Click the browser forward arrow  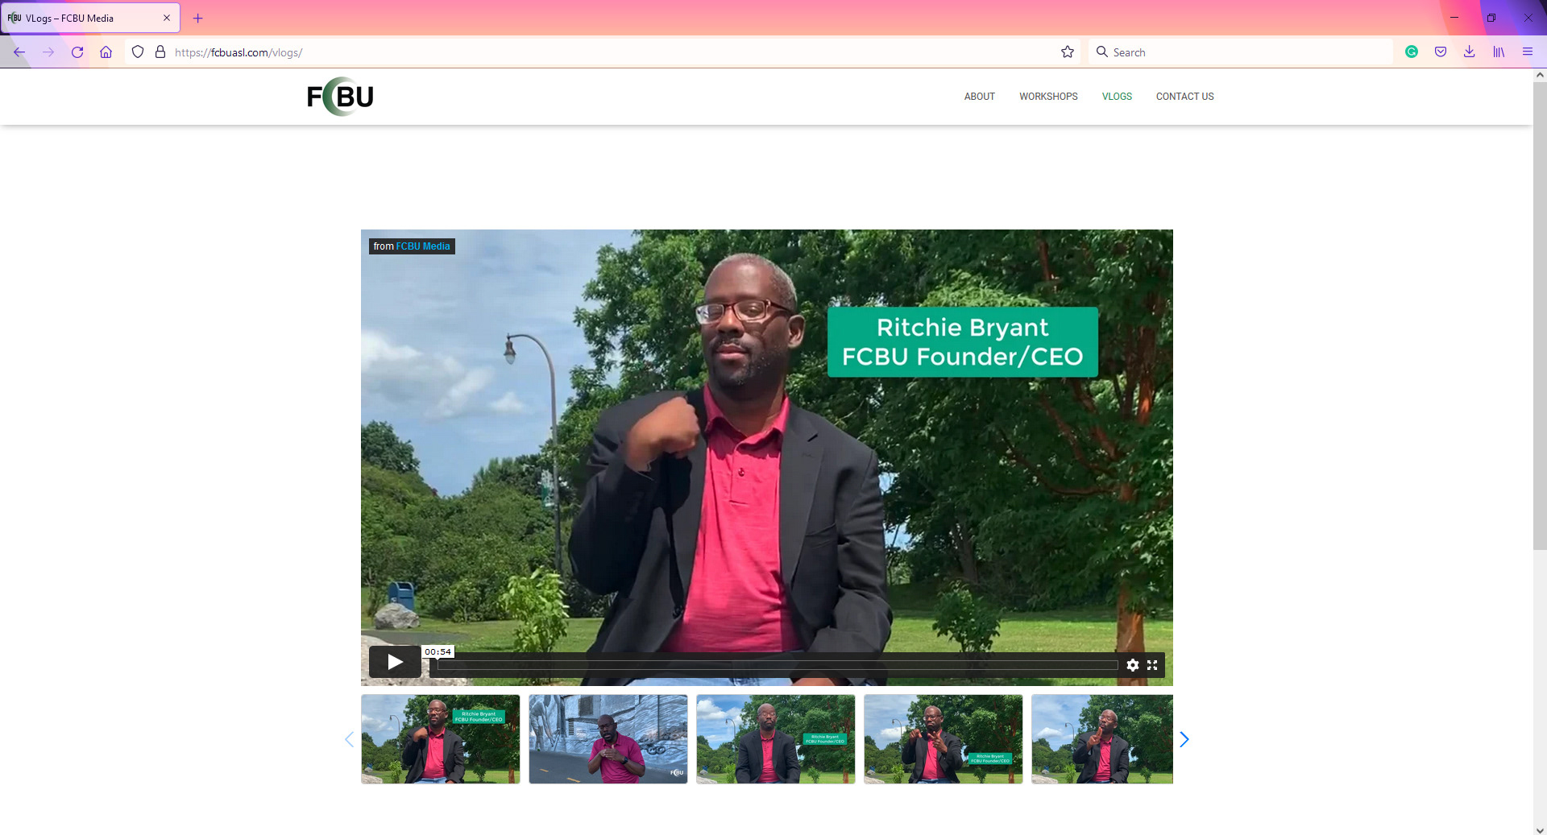pyautogui.click(x=48, y=52)
